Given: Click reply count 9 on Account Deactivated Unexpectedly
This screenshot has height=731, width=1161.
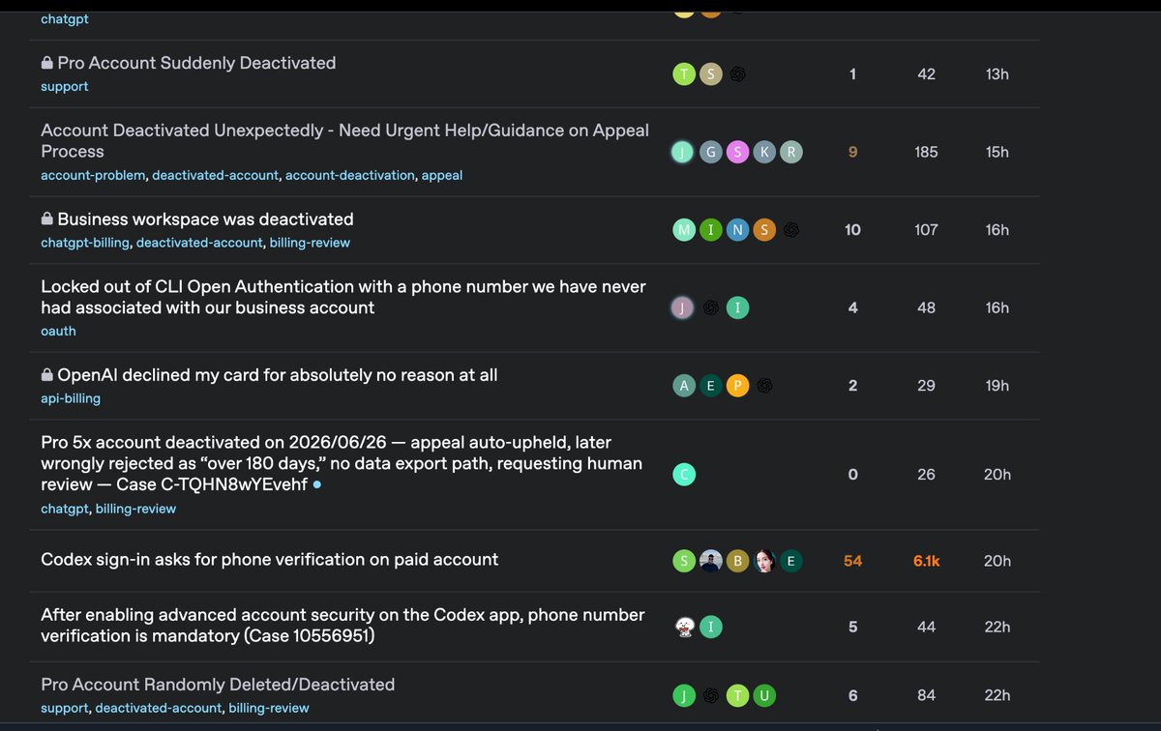Looking at the screenshot, I should [852, 152].
